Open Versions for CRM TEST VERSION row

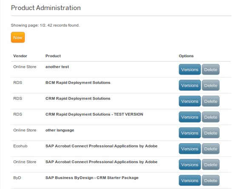tap(190, 117)
